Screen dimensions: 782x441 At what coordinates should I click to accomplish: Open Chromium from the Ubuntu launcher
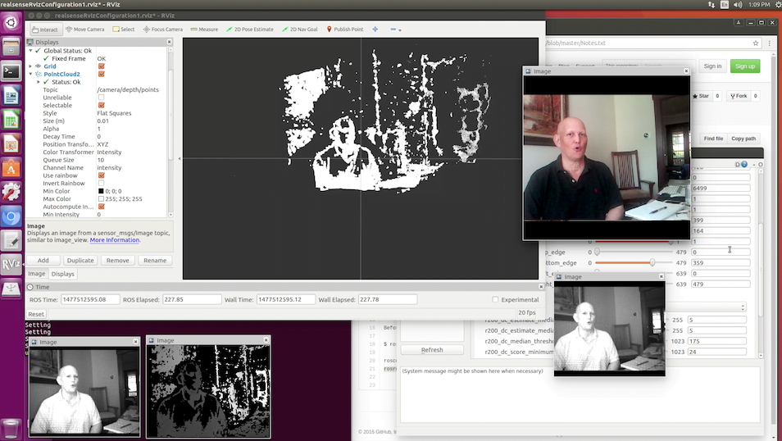11,216
